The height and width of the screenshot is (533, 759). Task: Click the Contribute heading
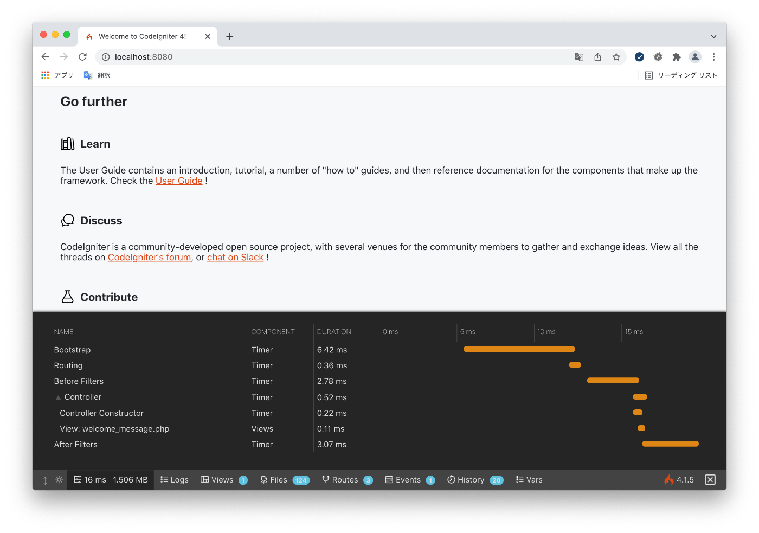click(x=109, y=297)
